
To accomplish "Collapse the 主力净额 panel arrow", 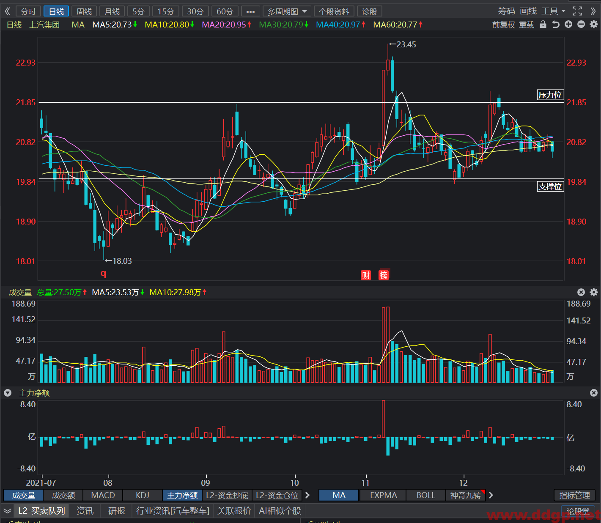I will 8,393.
